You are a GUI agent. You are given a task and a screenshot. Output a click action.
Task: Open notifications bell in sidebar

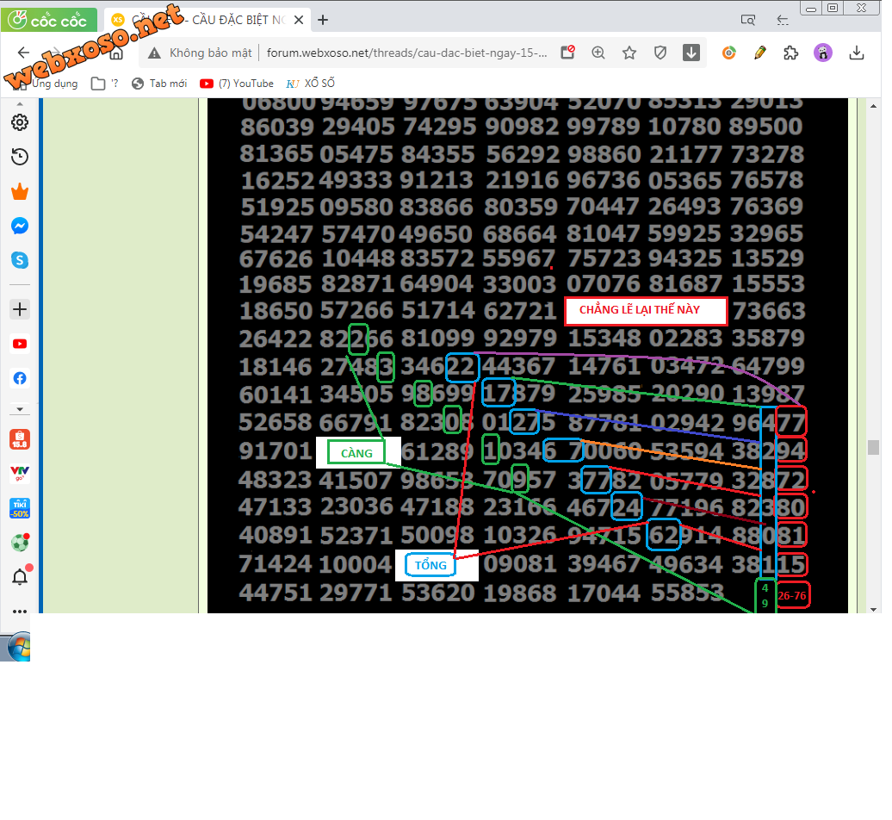pyautogui.click(x=20, y=577)
